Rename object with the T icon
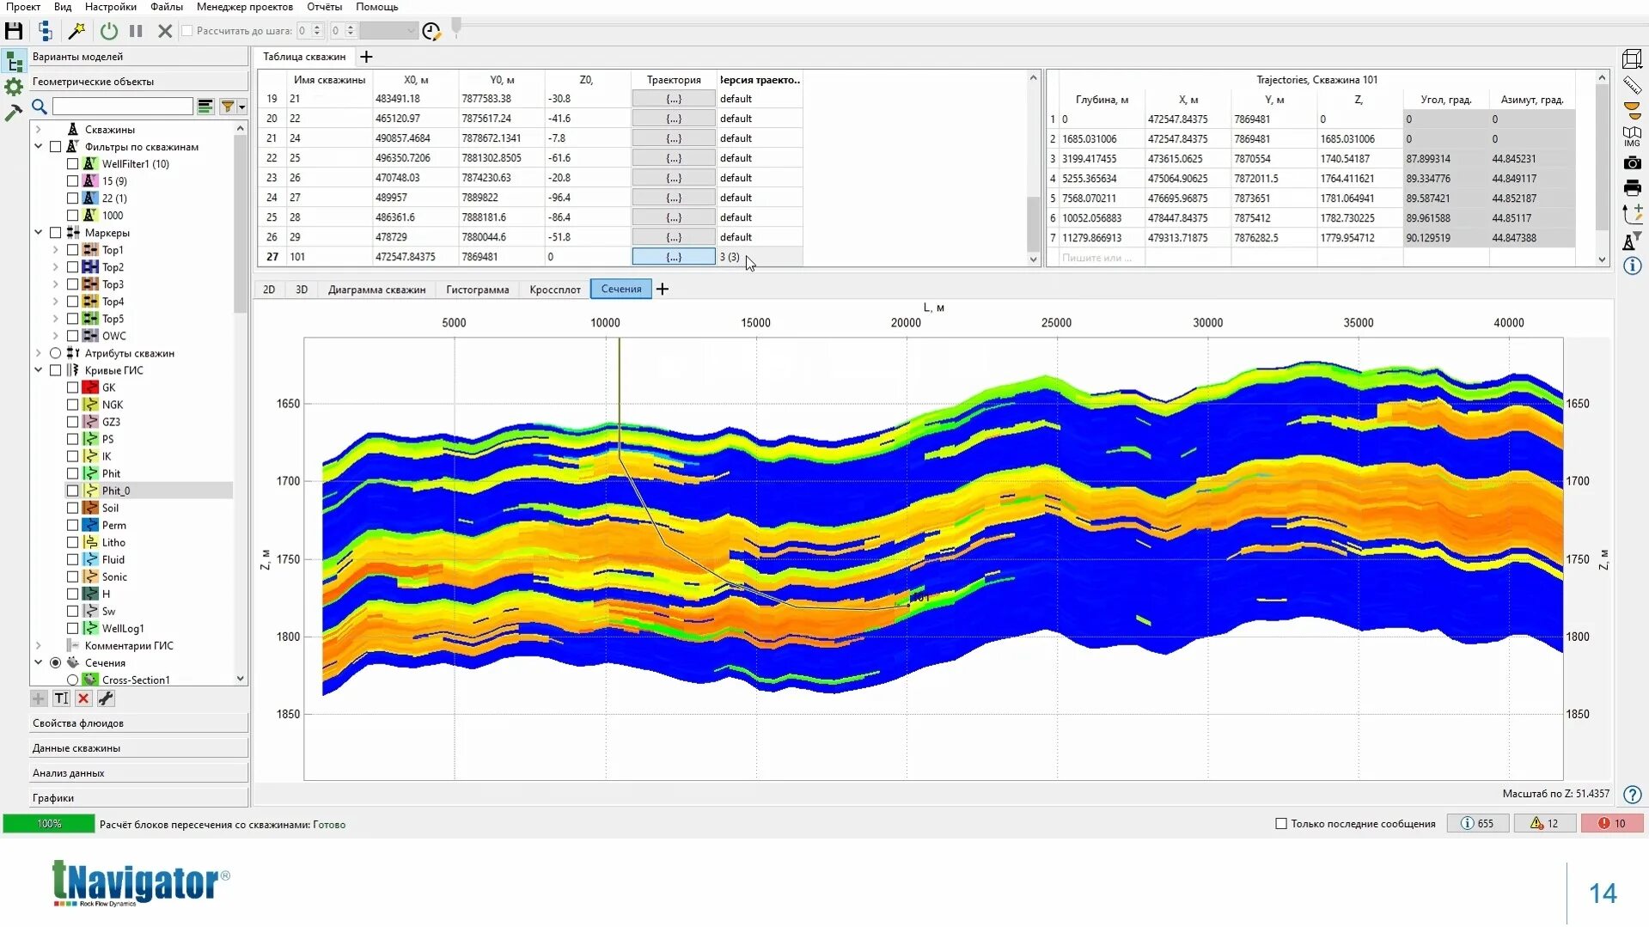Image resolution: width=1649 pixels, height=927 pixels. [x=61, y=698]
